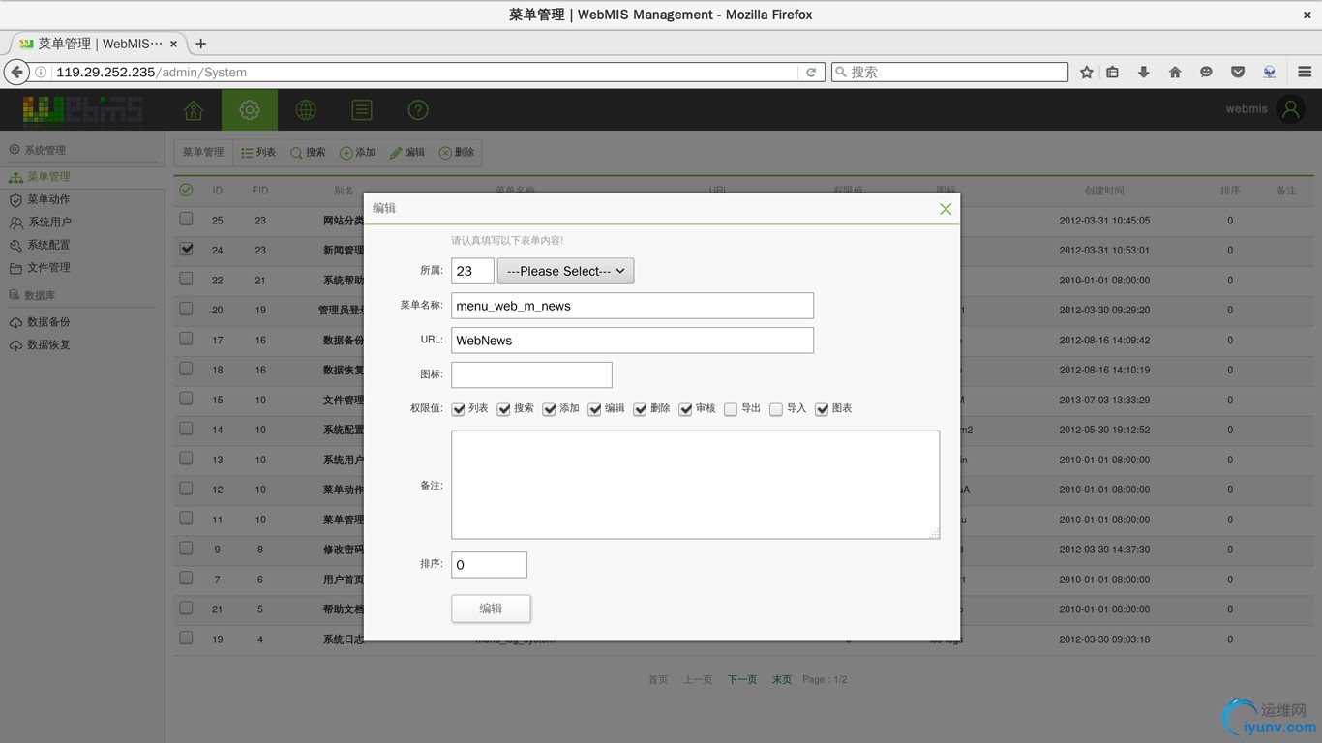Image resolution: width=1322 pixels, height=743 pixels.
Task: Click the 搜索 toolbar button
Action: [308, 152]
